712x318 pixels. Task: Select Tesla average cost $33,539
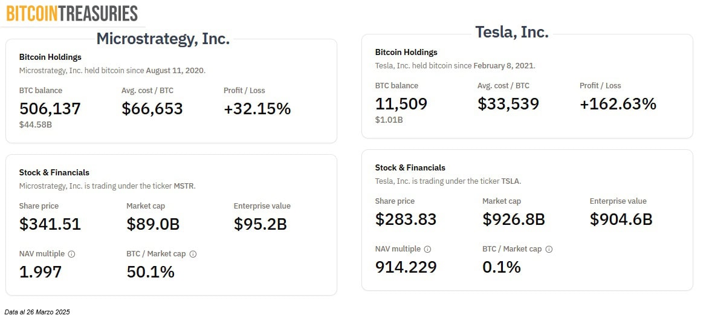508,104
